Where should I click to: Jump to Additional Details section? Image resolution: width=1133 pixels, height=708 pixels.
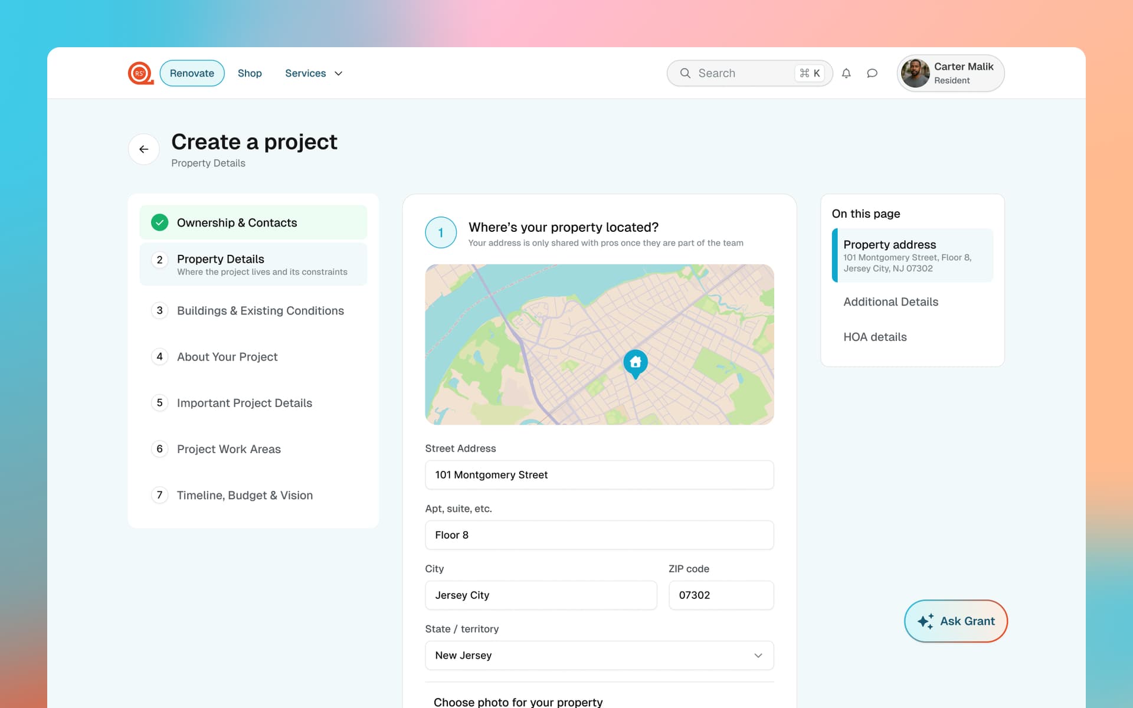[890, 301]
